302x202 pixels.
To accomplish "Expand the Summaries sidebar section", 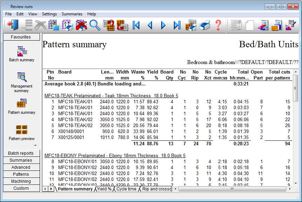I will [22, 160].
